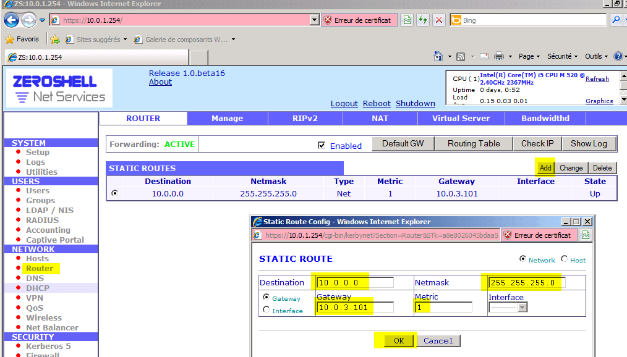Image resolution: width=627 pixels, height=357 pixels.
Task: Click Add in Static Routes
Action: click(545, 168)
